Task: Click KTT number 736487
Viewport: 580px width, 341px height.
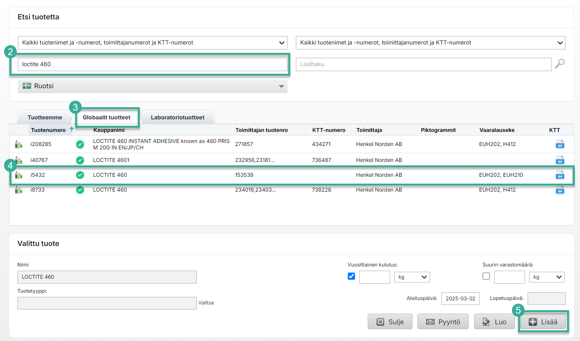Action: tap(321, 160)
